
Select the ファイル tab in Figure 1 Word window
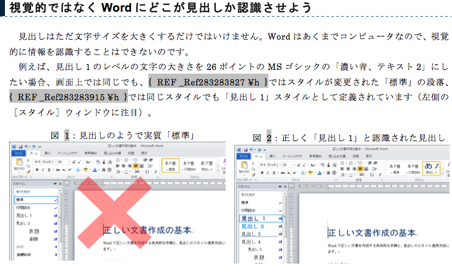click(19, 153)
